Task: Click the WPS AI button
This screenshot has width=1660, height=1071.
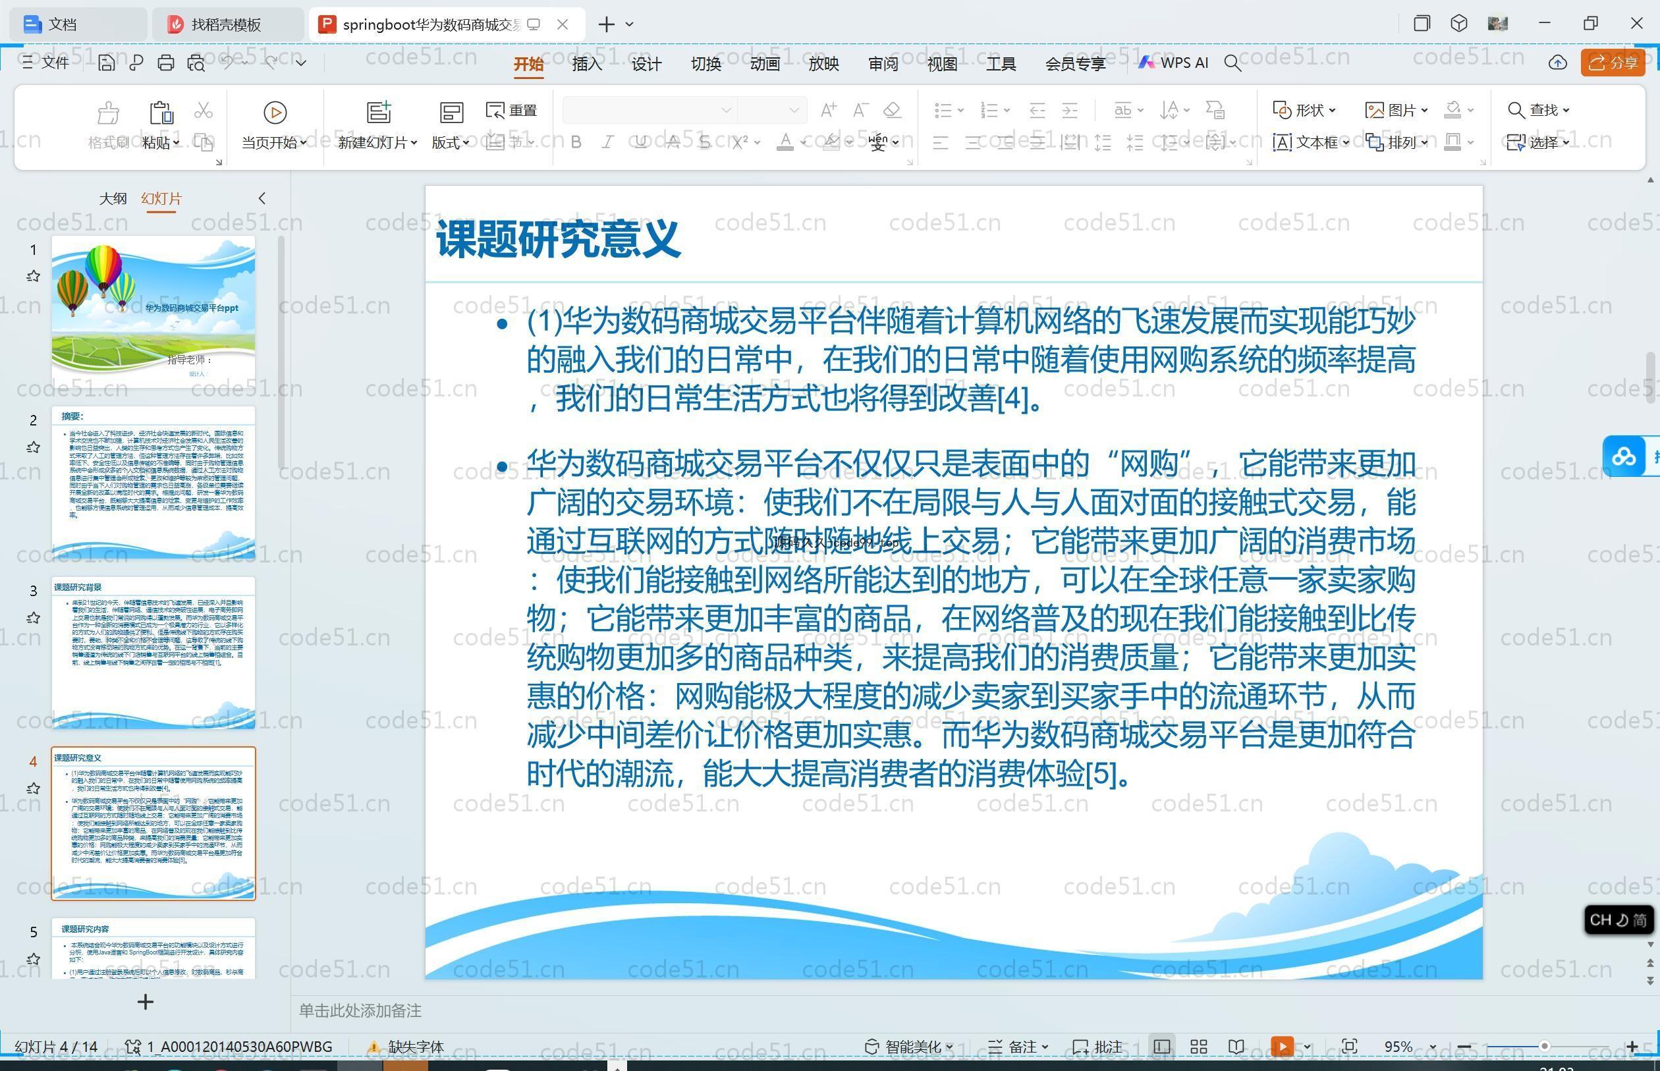Action: point(1173,63)
